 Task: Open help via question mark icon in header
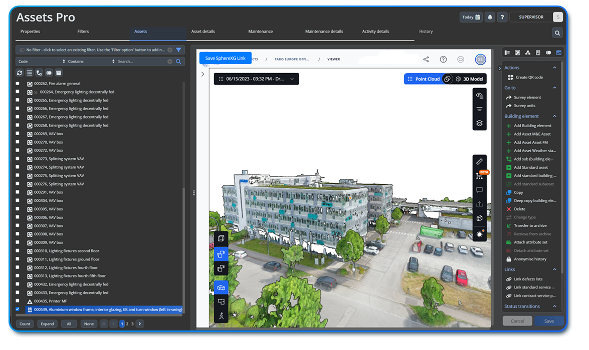click(x=502, y=17)
